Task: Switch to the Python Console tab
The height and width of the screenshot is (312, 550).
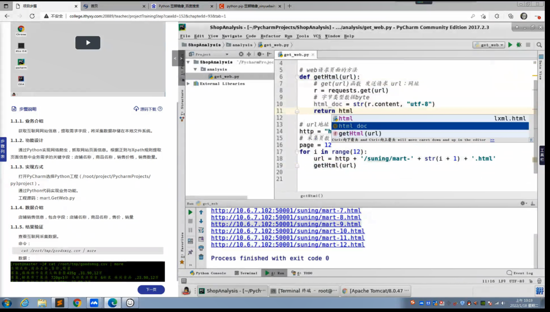Action: coord(208,273)
